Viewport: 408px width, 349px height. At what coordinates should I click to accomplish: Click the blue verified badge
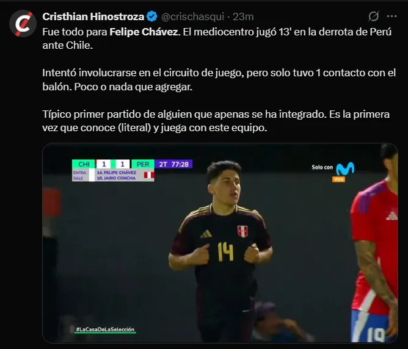point(152,16)
